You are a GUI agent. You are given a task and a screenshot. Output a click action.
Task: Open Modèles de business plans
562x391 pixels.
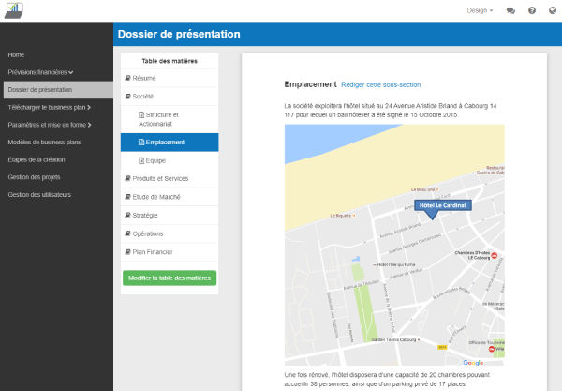[44, 143]
